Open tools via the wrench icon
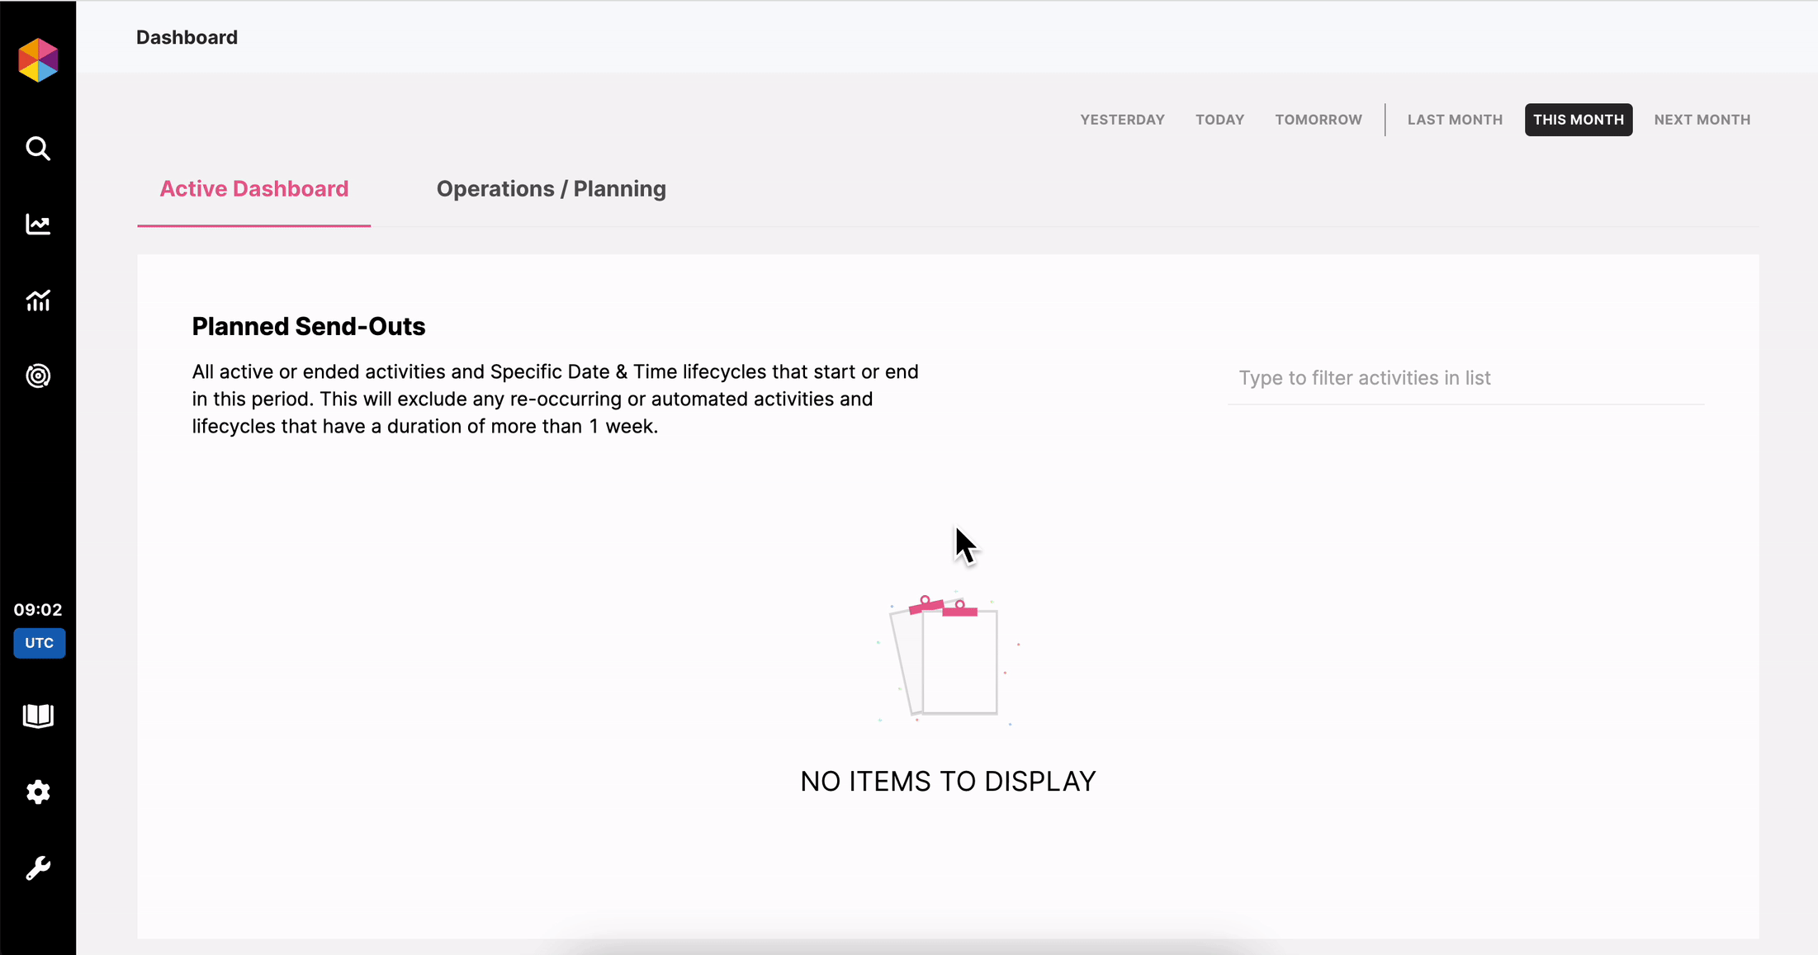1818x955 pixels. point(38,868)
